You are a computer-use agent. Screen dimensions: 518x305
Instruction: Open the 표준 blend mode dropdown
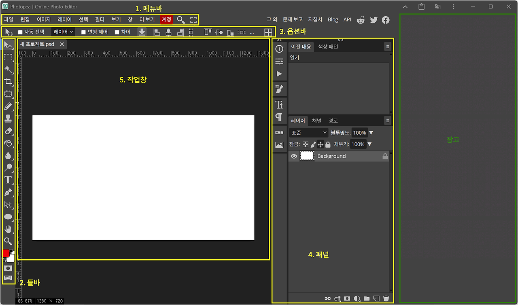tap(309, 133)
